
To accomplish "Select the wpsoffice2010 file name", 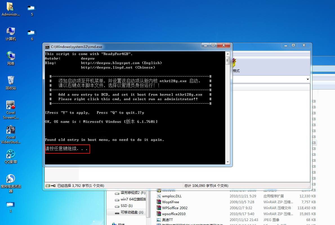I will [x=174, y=214].
